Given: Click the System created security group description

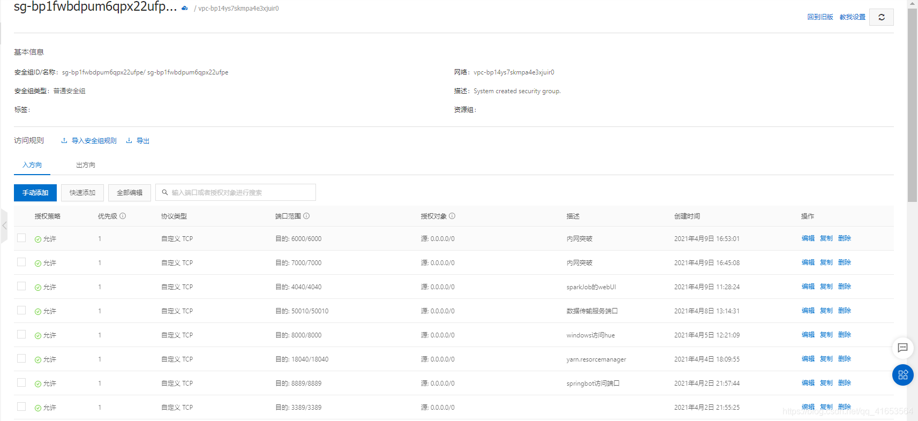Looking at the screenshot, I should point(517,91).
